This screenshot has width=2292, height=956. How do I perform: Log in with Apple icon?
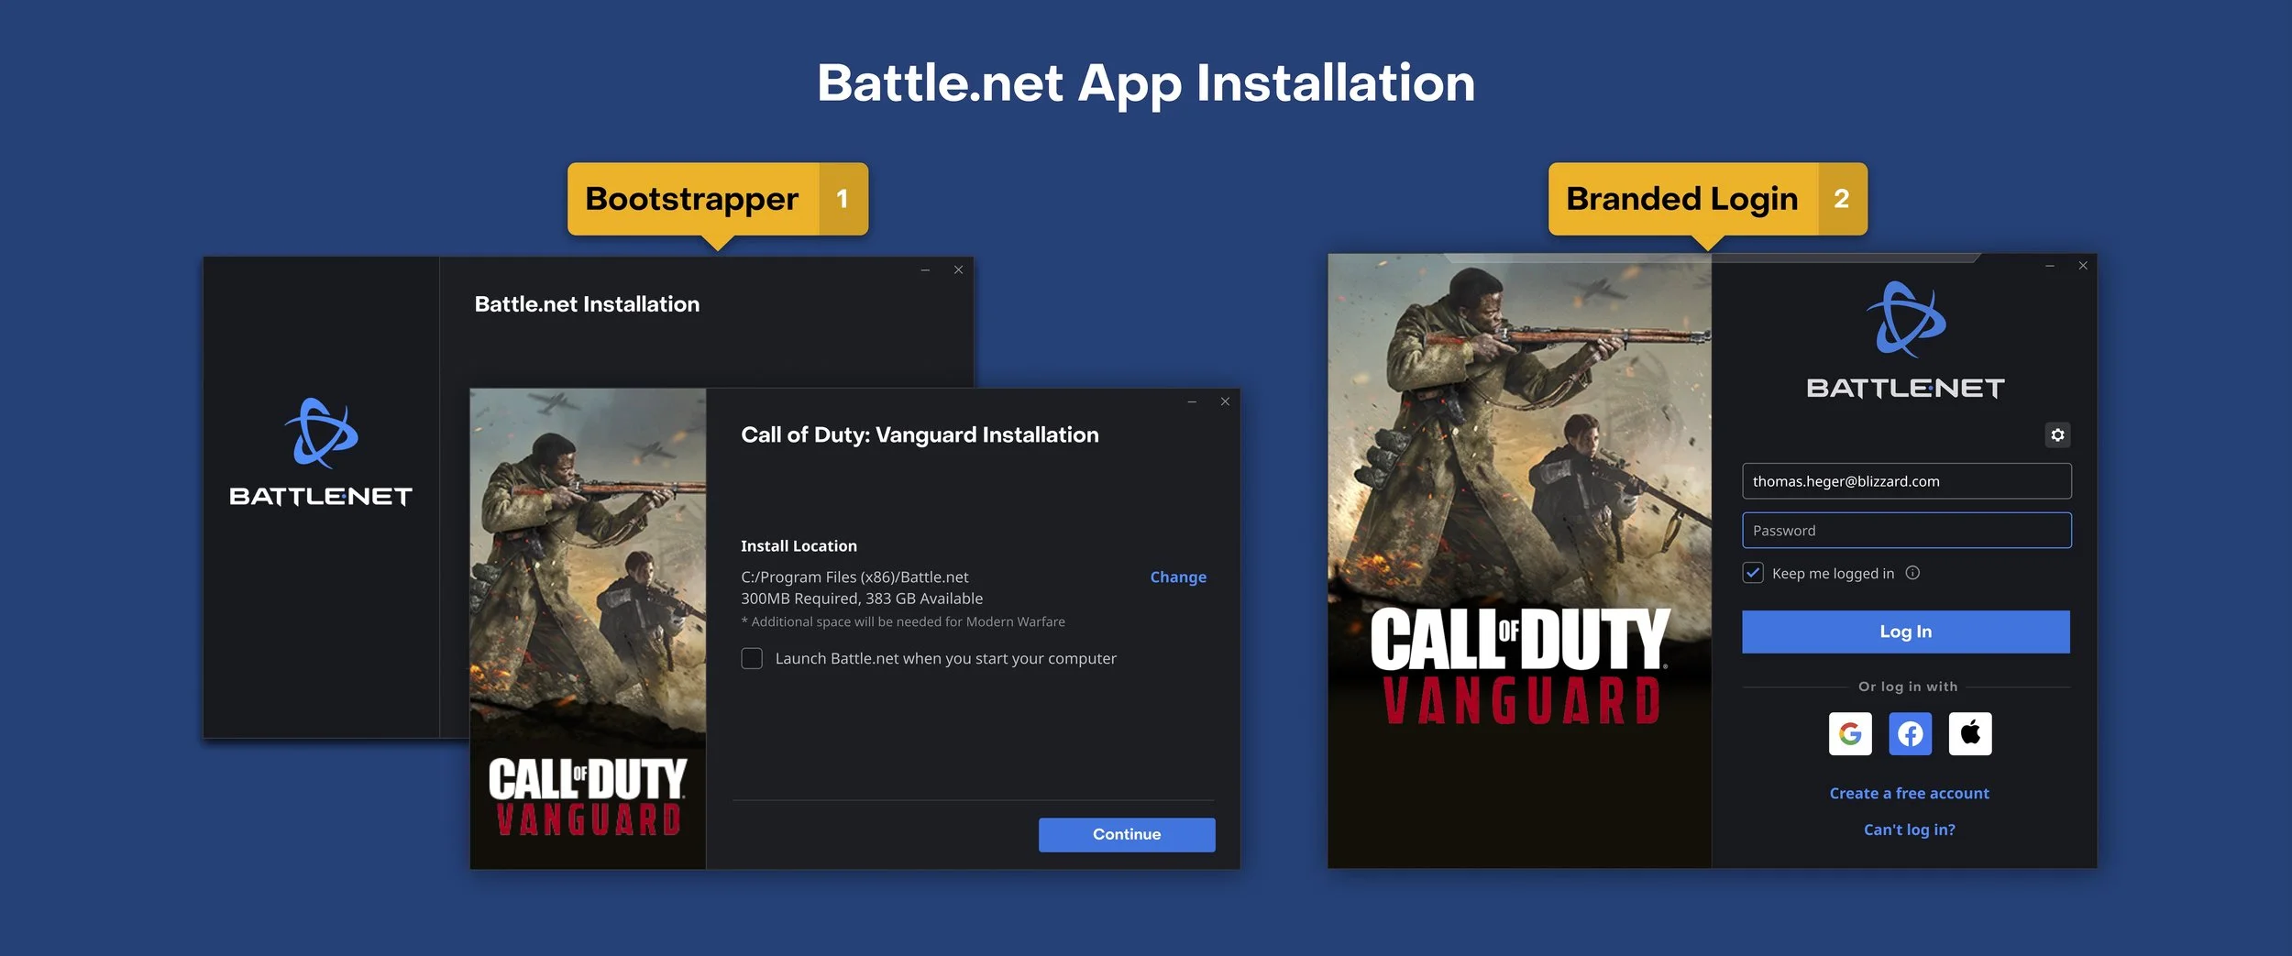[1970, 733]
